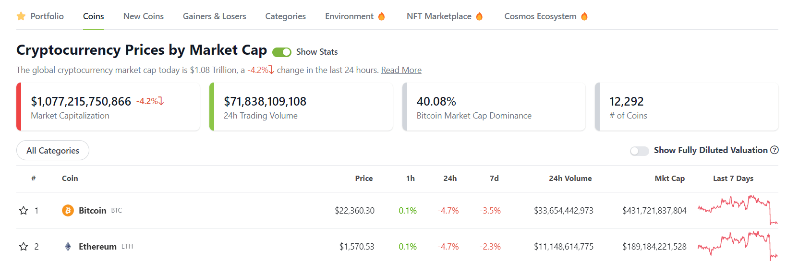The width and height of the screenshot is (799, 263).
Task: Switch to the New Coins tab
Action: coord(143,16)
